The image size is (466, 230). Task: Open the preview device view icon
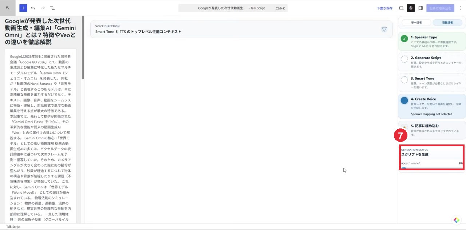(x=401, y=8)
